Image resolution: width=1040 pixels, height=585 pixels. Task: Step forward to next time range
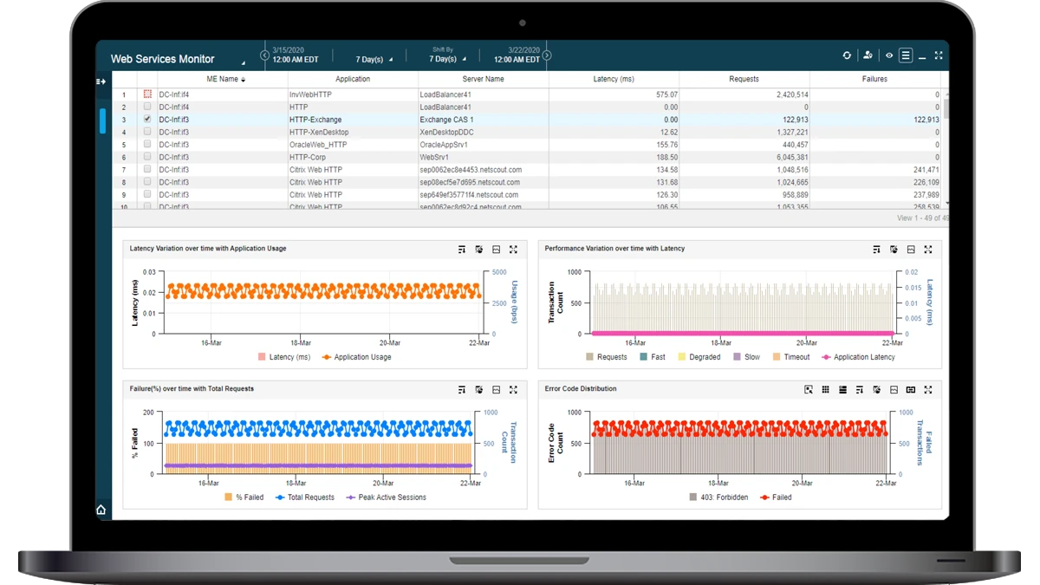pos(547,55)
